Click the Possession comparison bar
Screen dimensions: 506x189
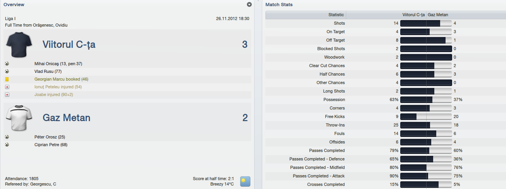click(426, 100)
